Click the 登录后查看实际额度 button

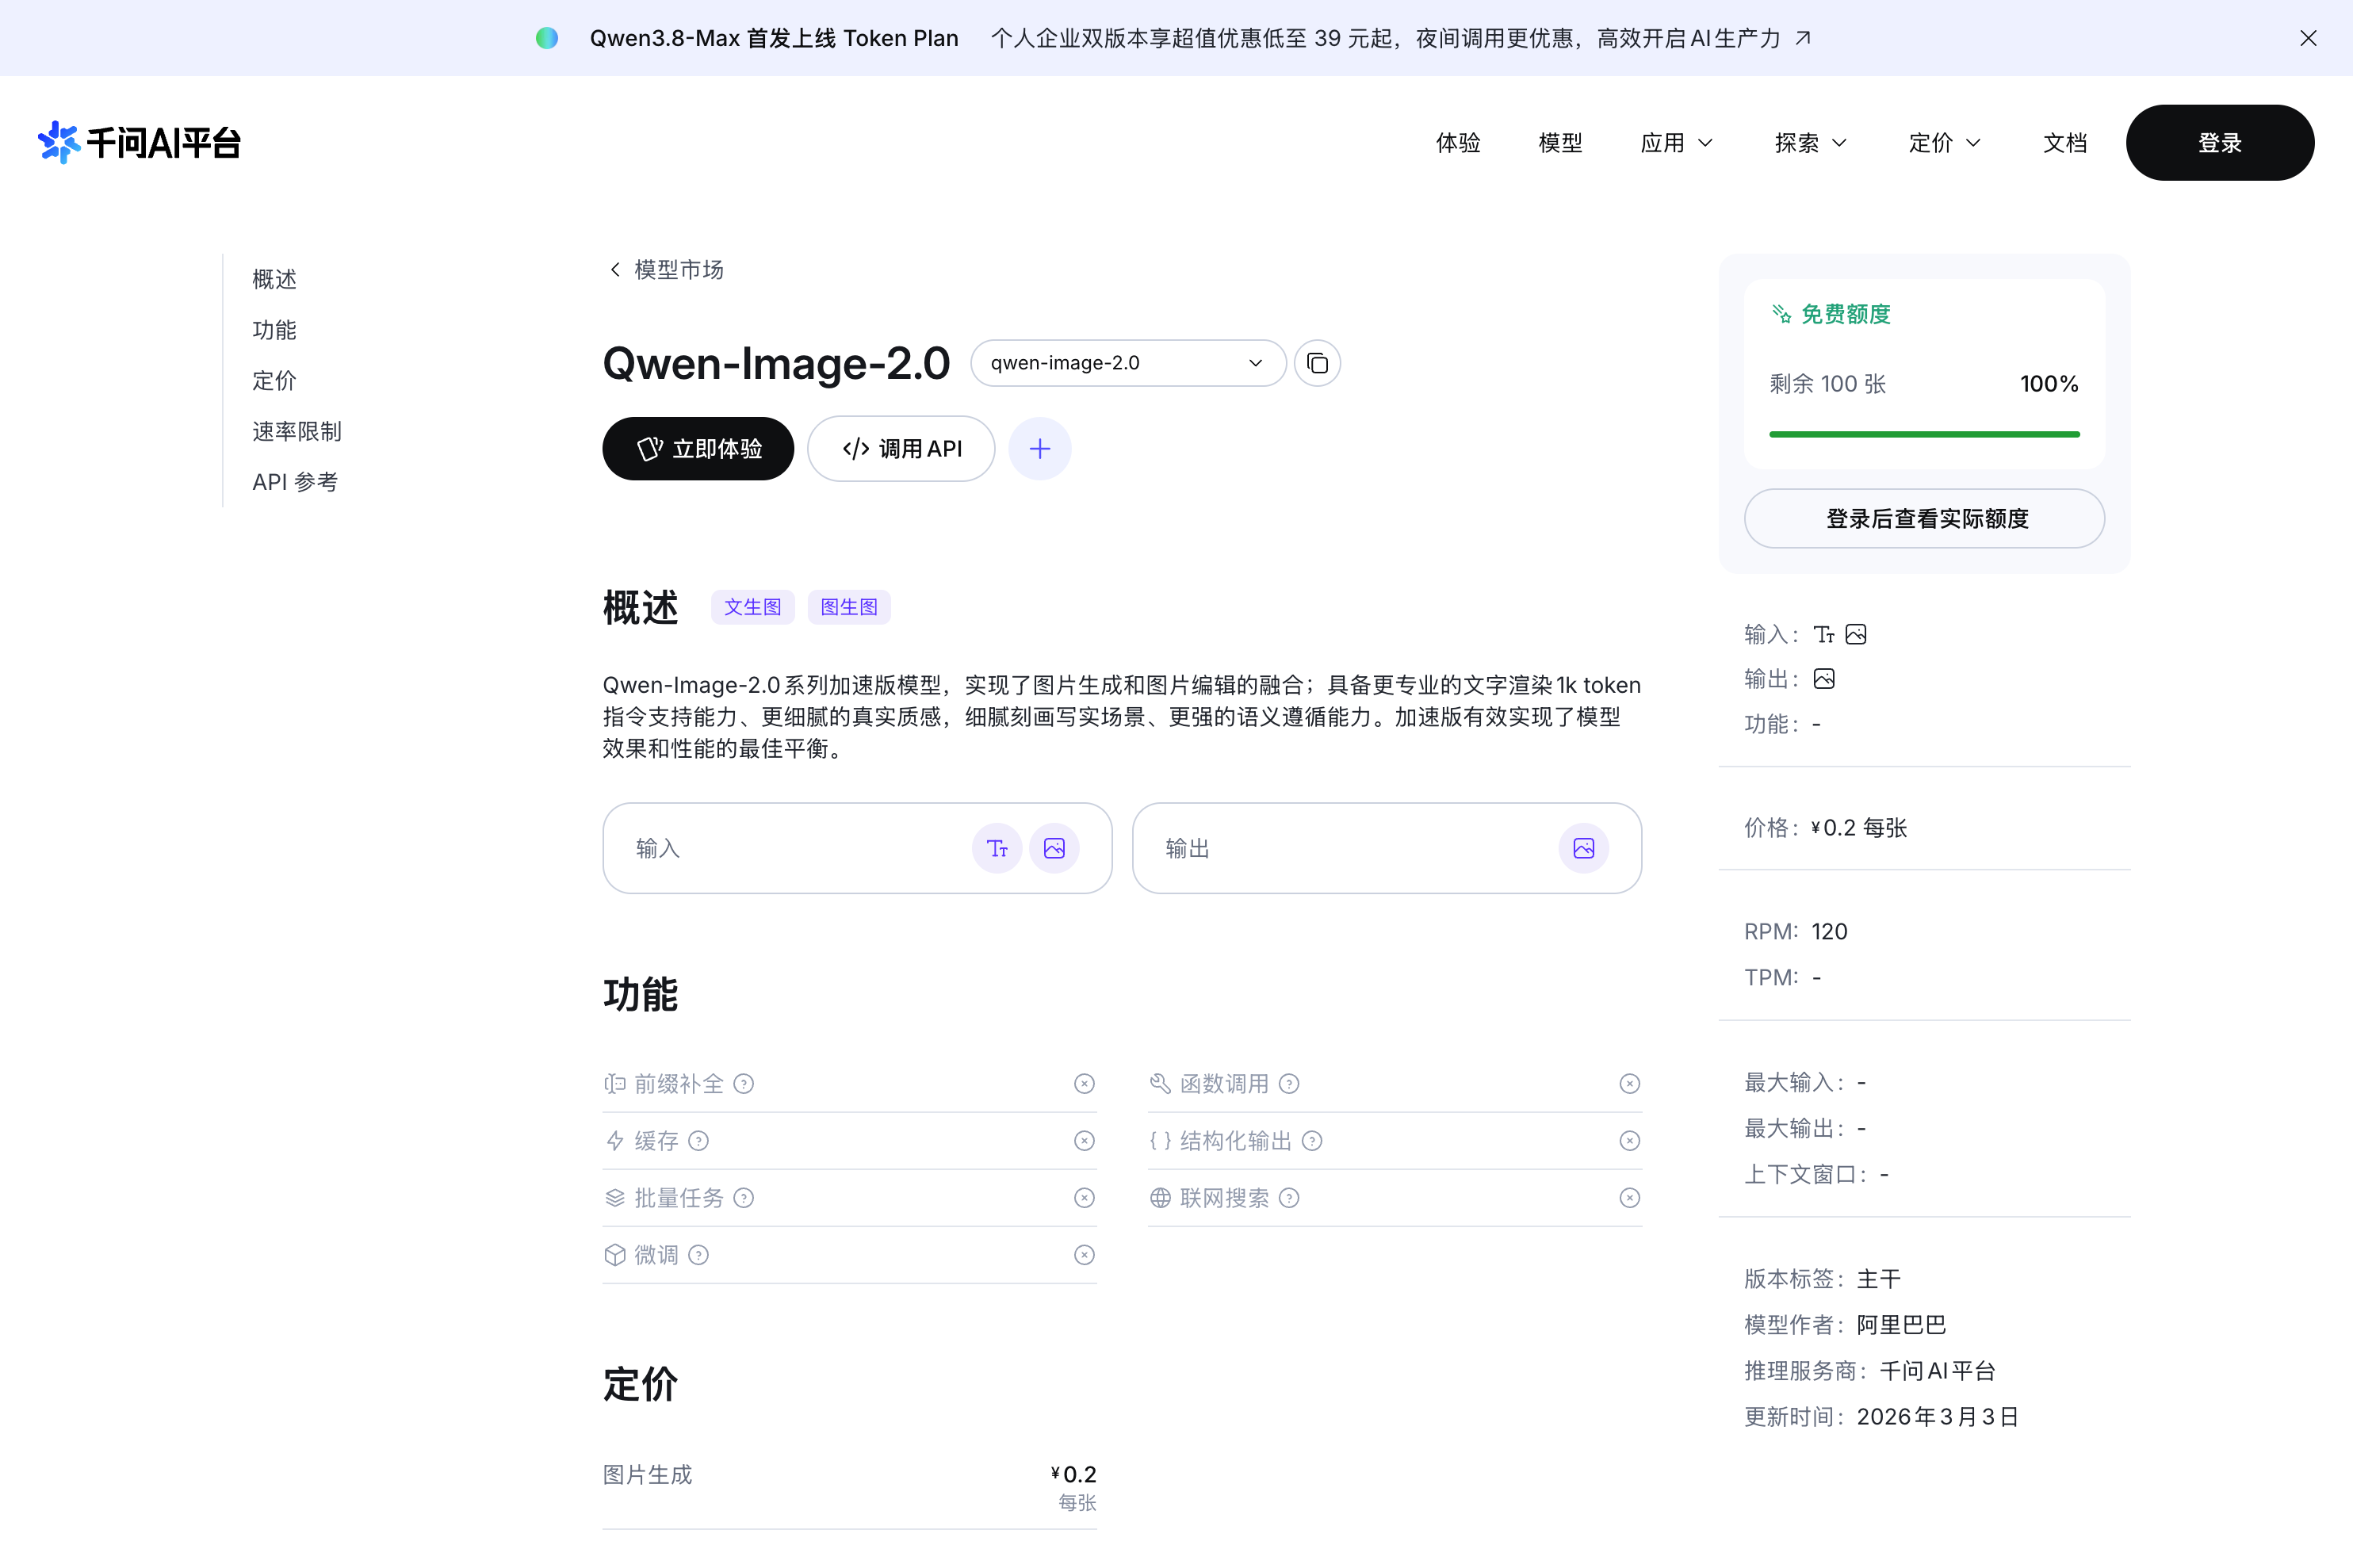pyautogui.click(x=1924, y=519)
